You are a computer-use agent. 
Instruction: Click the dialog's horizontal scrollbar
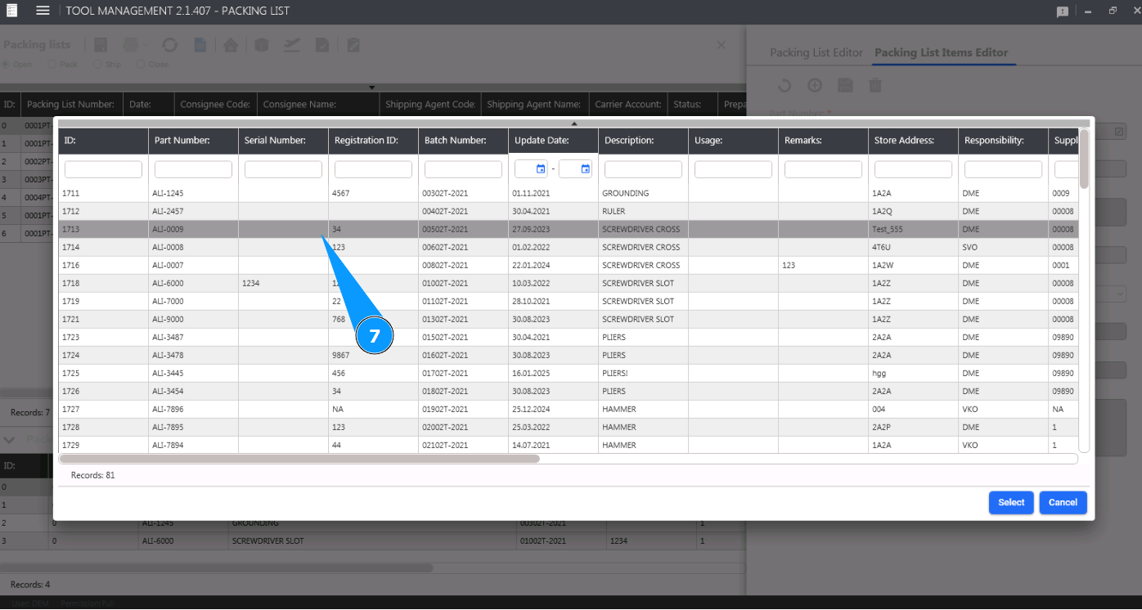299,459
